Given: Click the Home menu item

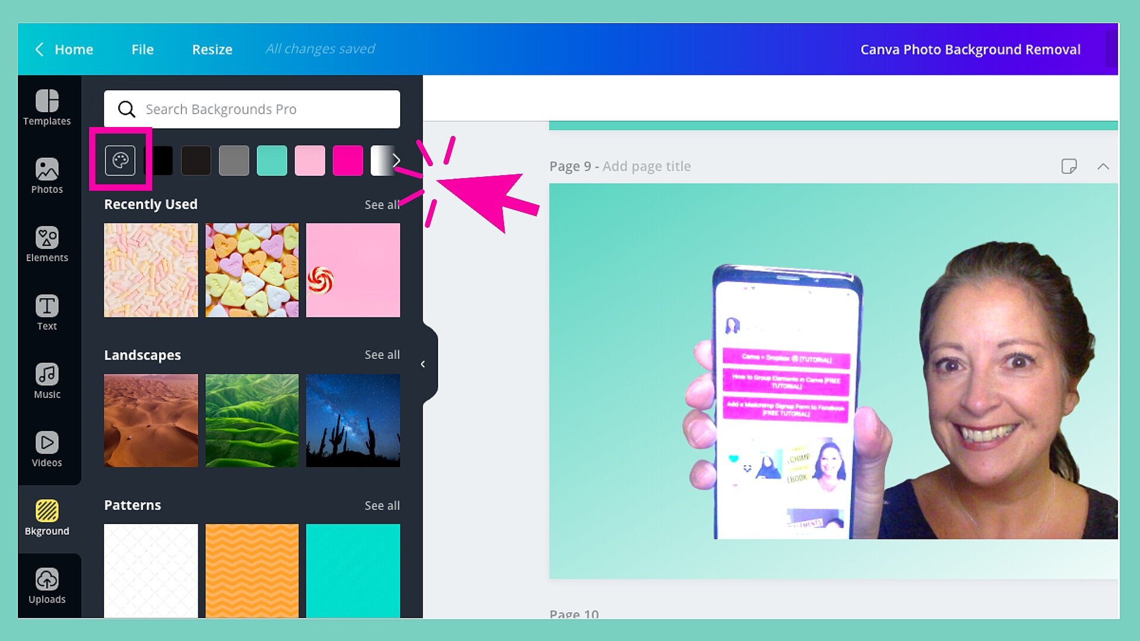Looking at the screenshot, I should pyautogui.click(x=74, y=49).
